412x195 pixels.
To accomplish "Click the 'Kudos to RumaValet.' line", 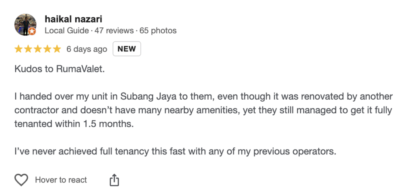I will coord(59,70).
